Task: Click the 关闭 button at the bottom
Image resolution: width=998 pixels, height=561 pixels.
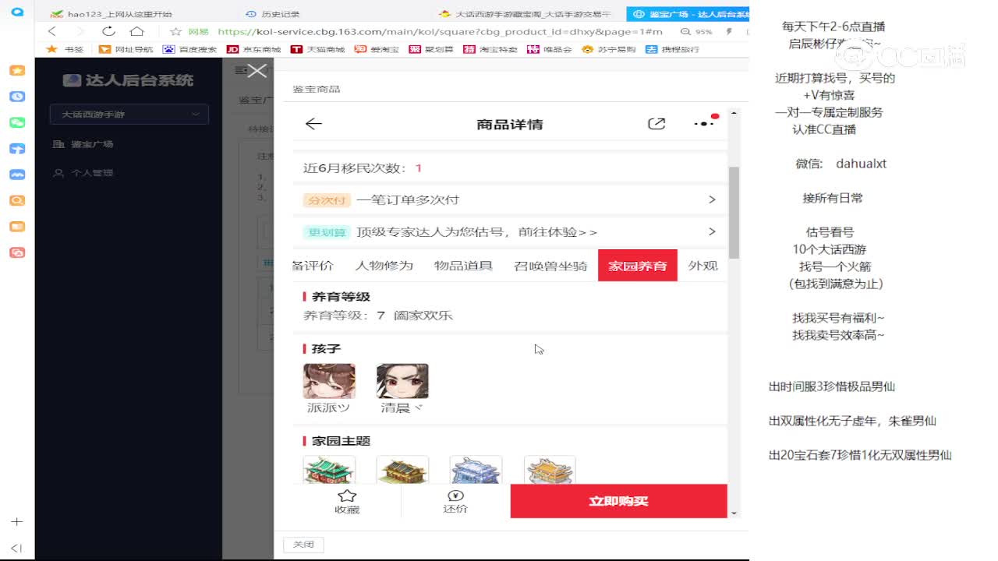Action: (x=303, y=545)
